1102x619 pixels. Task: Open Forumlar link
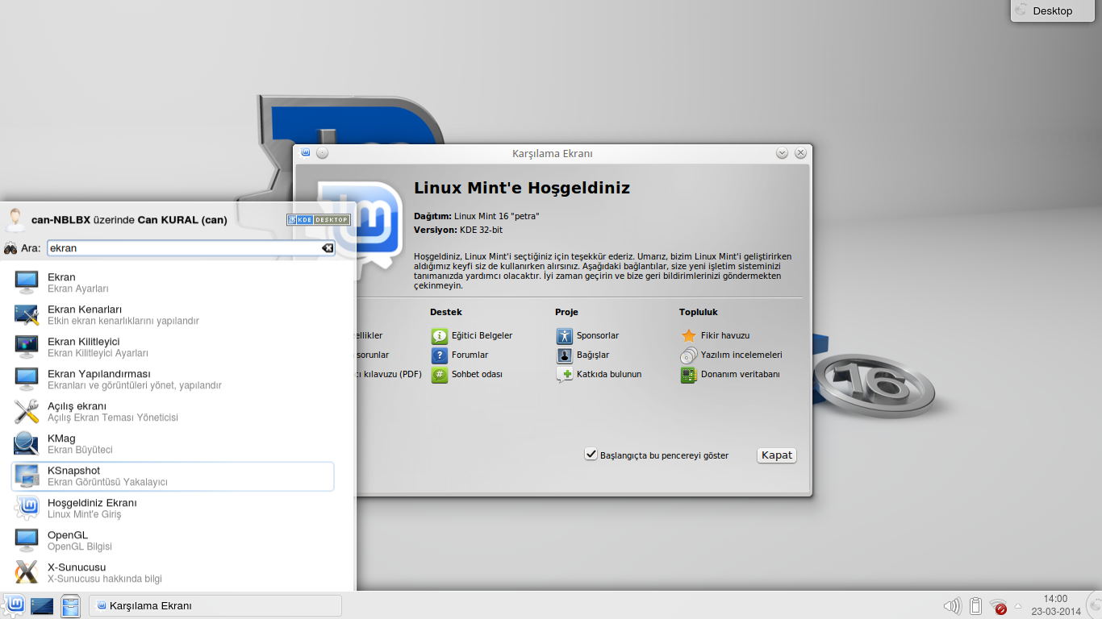(470, 355)
